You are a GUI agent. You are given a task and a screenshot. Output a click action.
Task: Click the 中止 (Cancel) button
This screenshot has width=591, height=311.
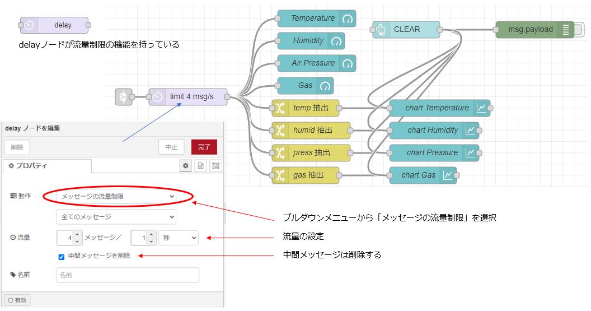pyautogui.click(x=171, y=147)
